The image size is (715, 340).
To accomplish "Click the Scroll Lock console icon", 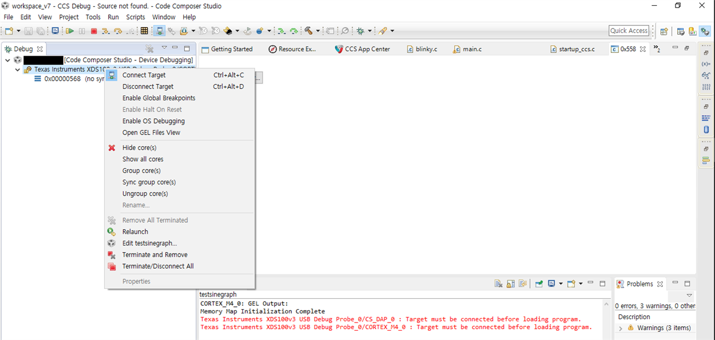I will (510, 284).
